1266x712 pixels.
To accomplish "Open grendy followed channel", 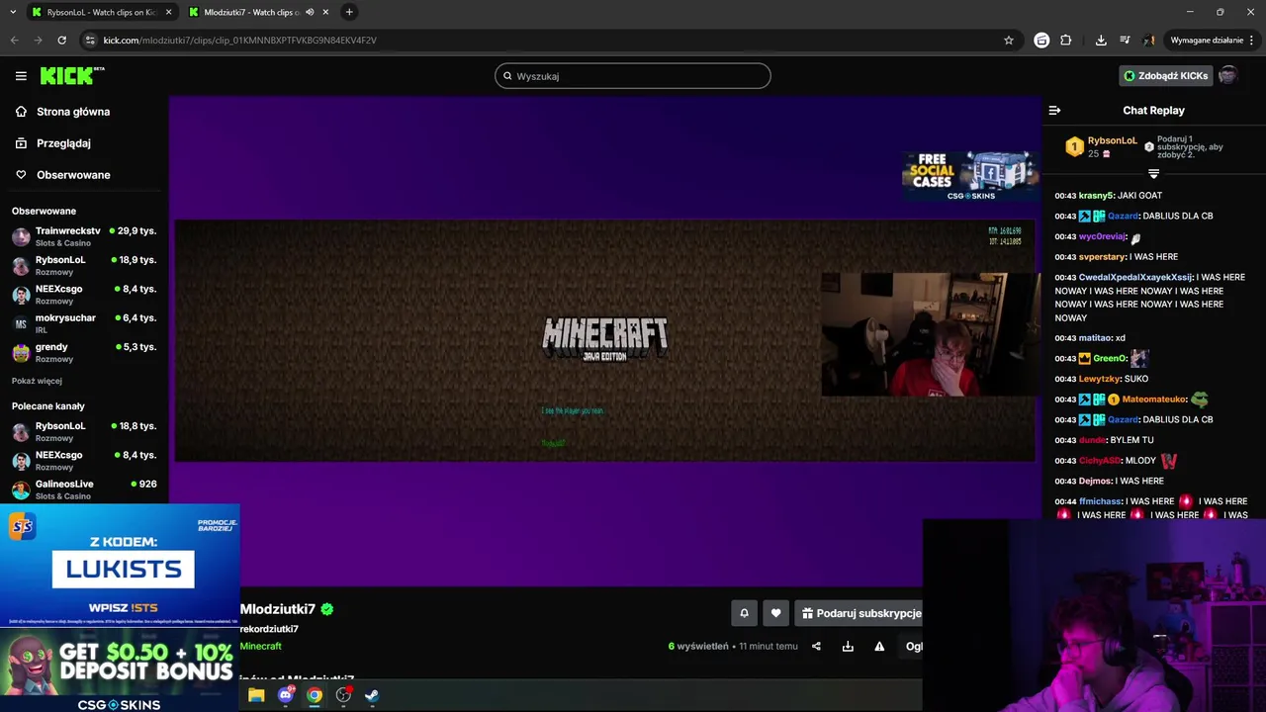I will tap(84, 353).
